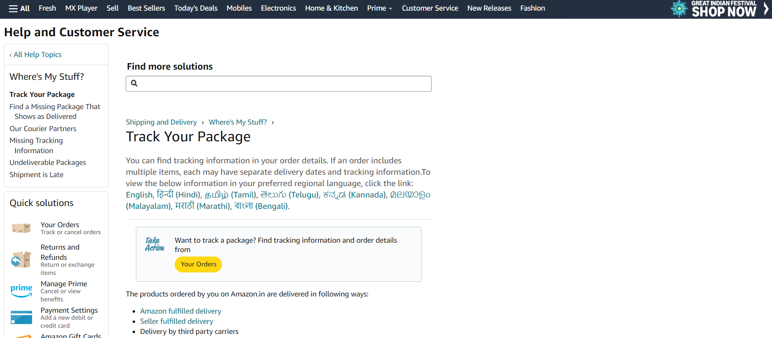This screenshot has height=338, width=772.
Task: Open Customer Service in navigation
Action: [x=430, y=8]
